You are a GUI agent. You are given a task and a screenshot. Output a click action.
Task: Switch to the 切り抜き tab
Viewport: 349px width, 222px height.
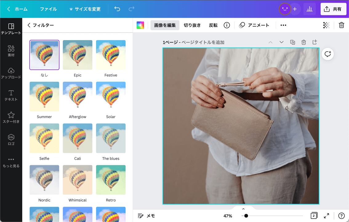point(192,25)
